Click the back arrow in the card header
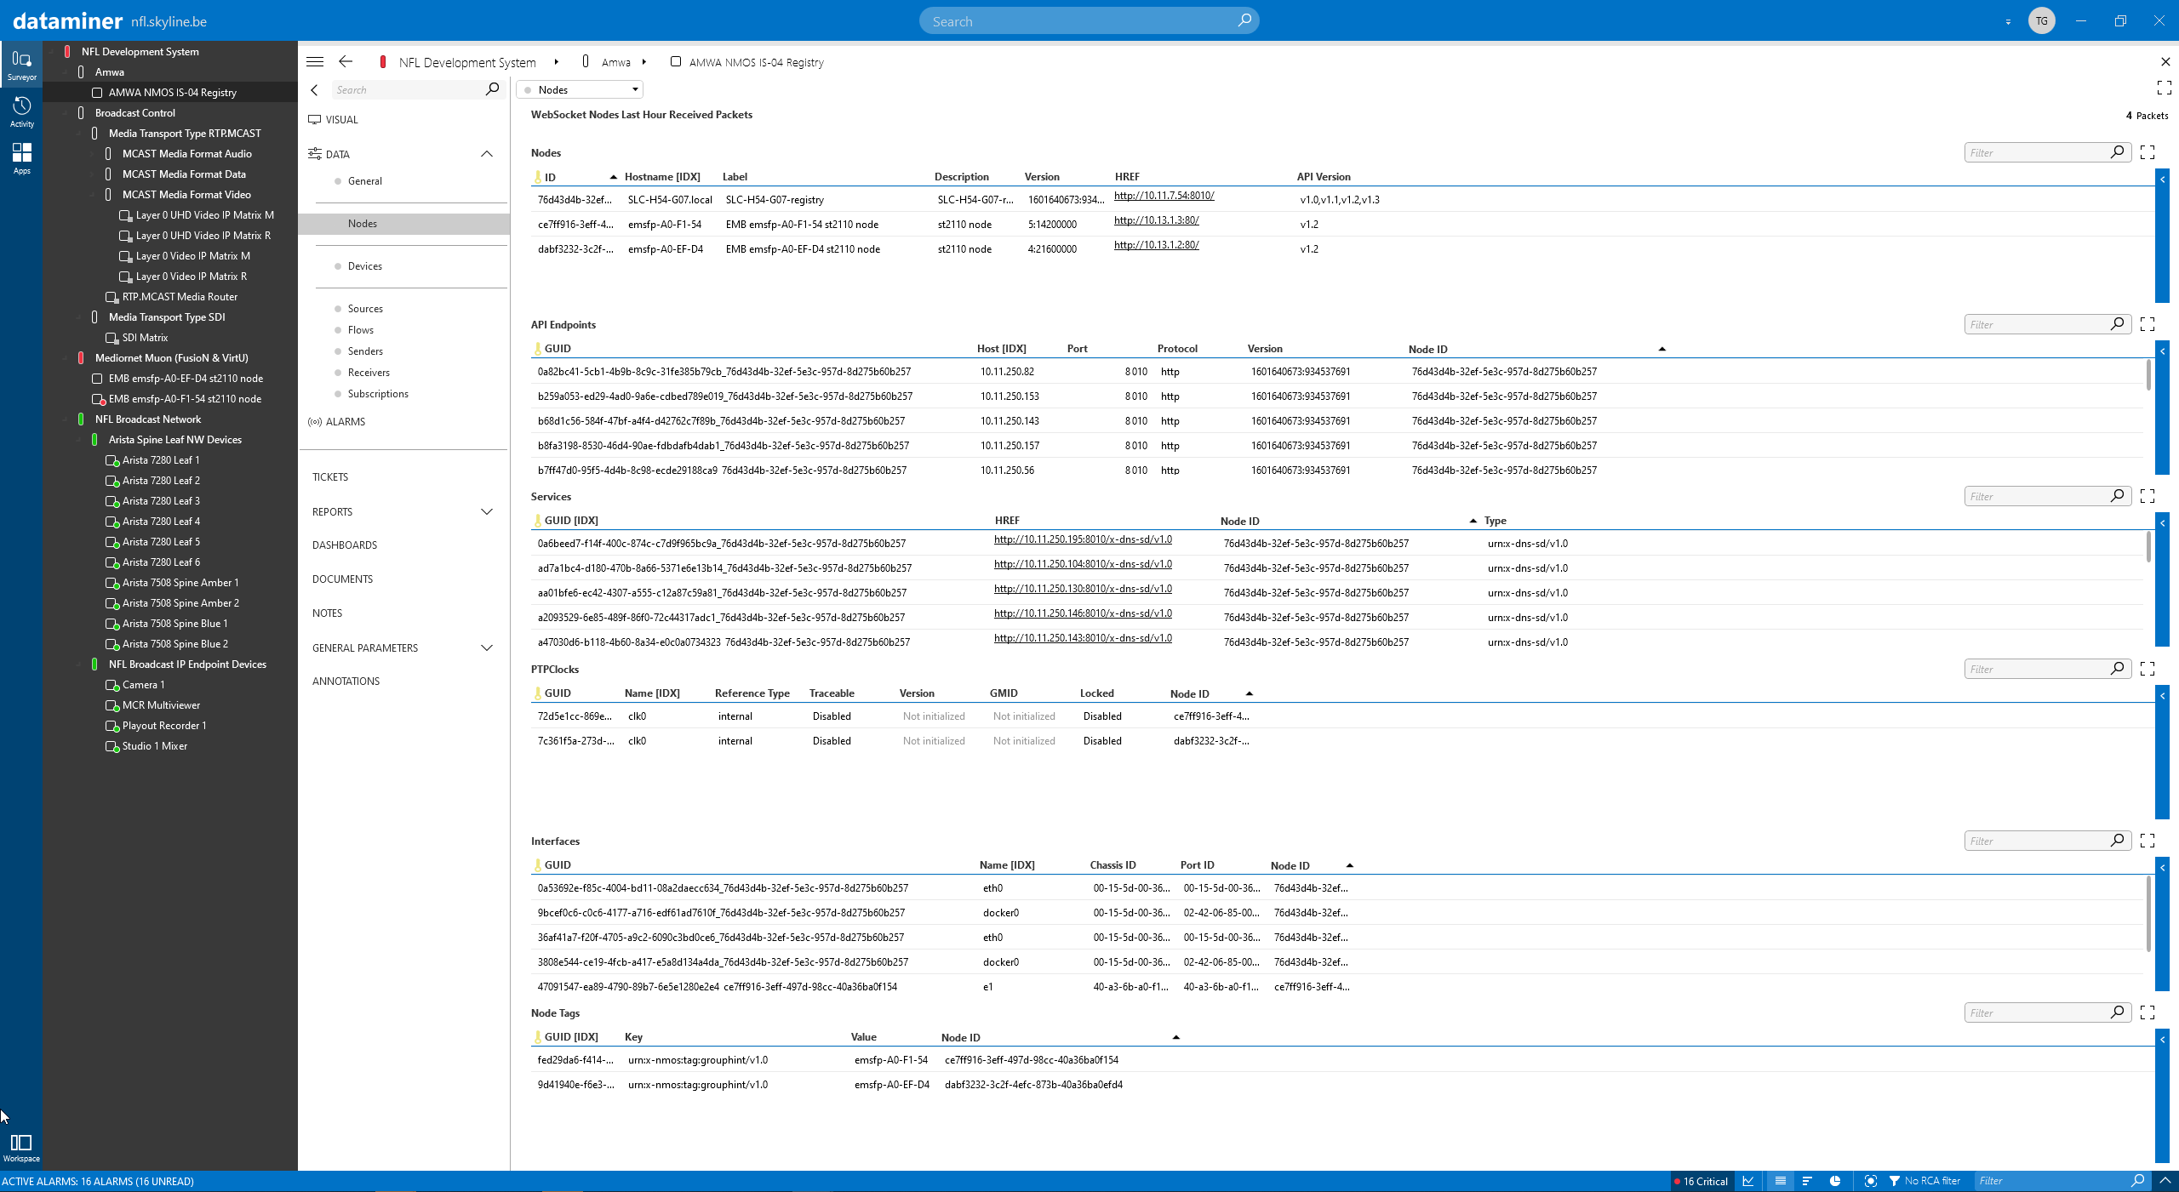Image resolution: width=2179 pixels, height=1192 pixels. click(346, 61)
